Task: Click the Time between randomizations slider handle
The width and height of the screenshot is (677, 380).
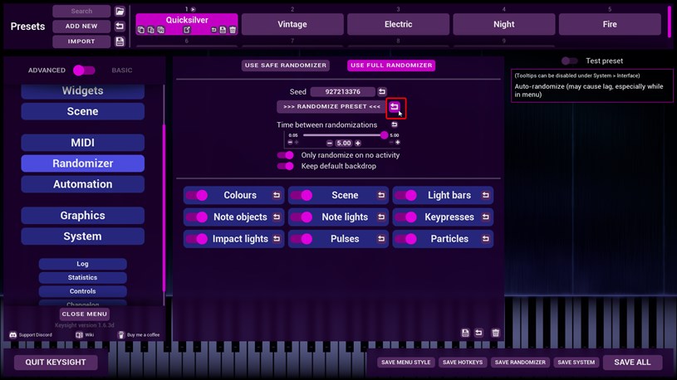Action: pos(384,135)
